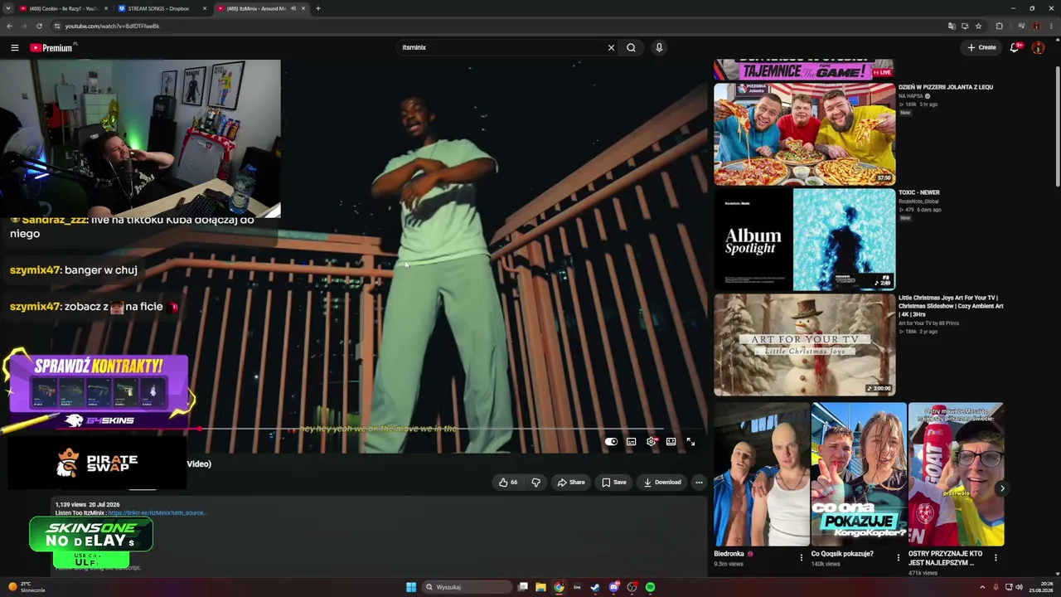Viewport: 1061px width, 597px height.
Task: Play the 'OSTRY PRZYZNAJE KTO' short
Action: (x=956, y=475)
